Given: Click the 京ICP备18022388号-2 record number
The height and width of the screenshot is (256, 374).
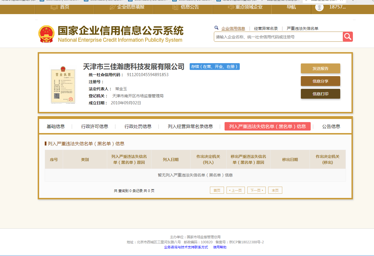Looking at the screenshot, I should click(246, 242).
